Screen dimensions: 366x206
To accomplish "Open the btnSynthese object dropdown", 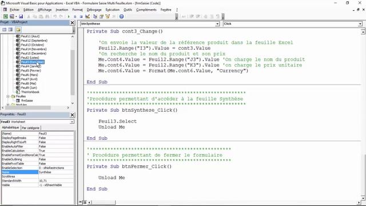I will tap(217, 24).
